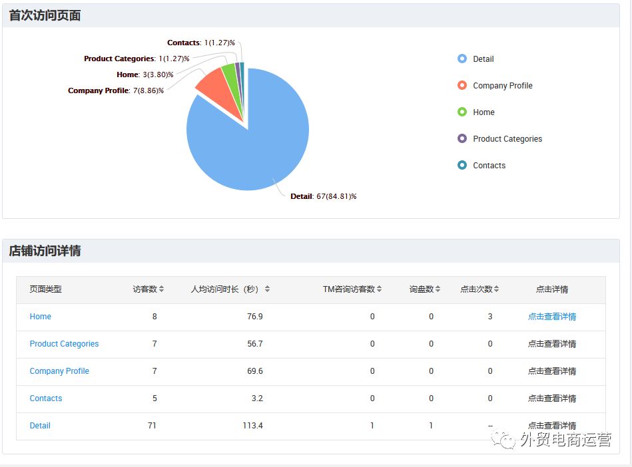
Task: Click the Product Categories legend label
Action: pyautogui.click(x=507, y=139)
